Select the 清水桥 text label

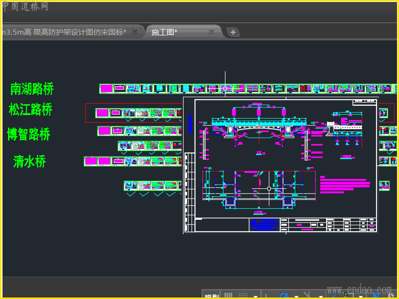pos(29,161)
